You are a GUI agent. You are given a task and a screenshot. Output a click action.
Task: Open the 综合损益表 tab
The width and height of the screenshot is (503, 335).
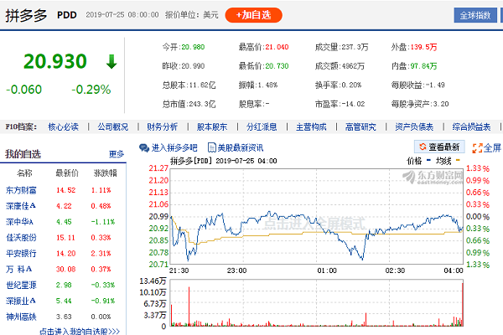(x=471, y=127)
